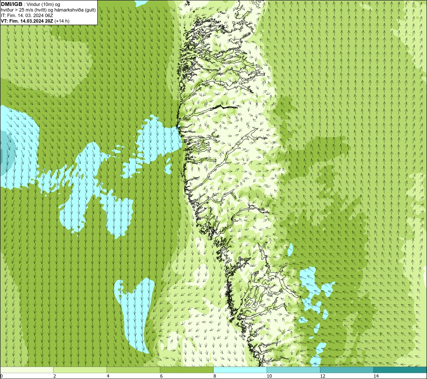427x379 pixels.
Task: Pick the pale green 2–4 m/s swatch
Action: (80, 370)
